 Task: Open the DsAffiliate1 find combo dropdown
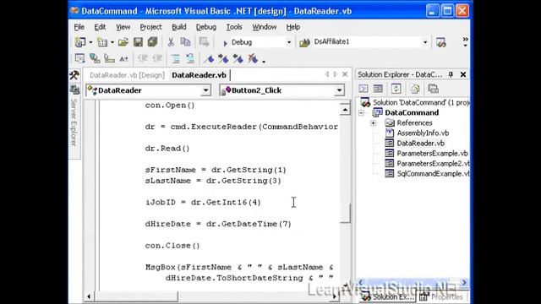(x=425, y=42)
